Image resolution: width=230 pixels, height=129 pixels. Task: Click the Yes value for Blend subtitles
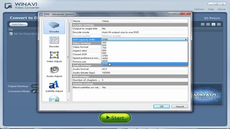(x=104, y=87)
